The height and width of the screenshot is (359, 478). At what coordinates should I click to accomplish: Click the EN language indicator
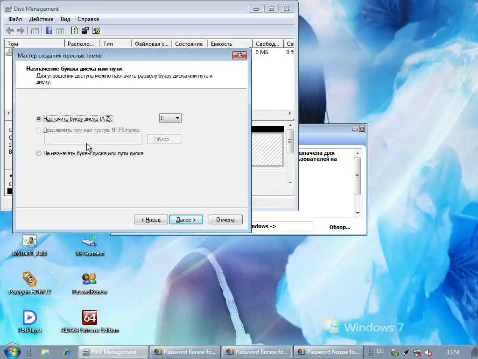pyautogui.click(x=380, y=351)
